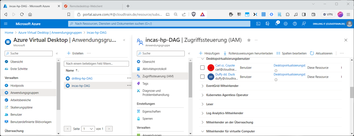
Task: Open the help question mark icon
Action: [x=295, y=24]
